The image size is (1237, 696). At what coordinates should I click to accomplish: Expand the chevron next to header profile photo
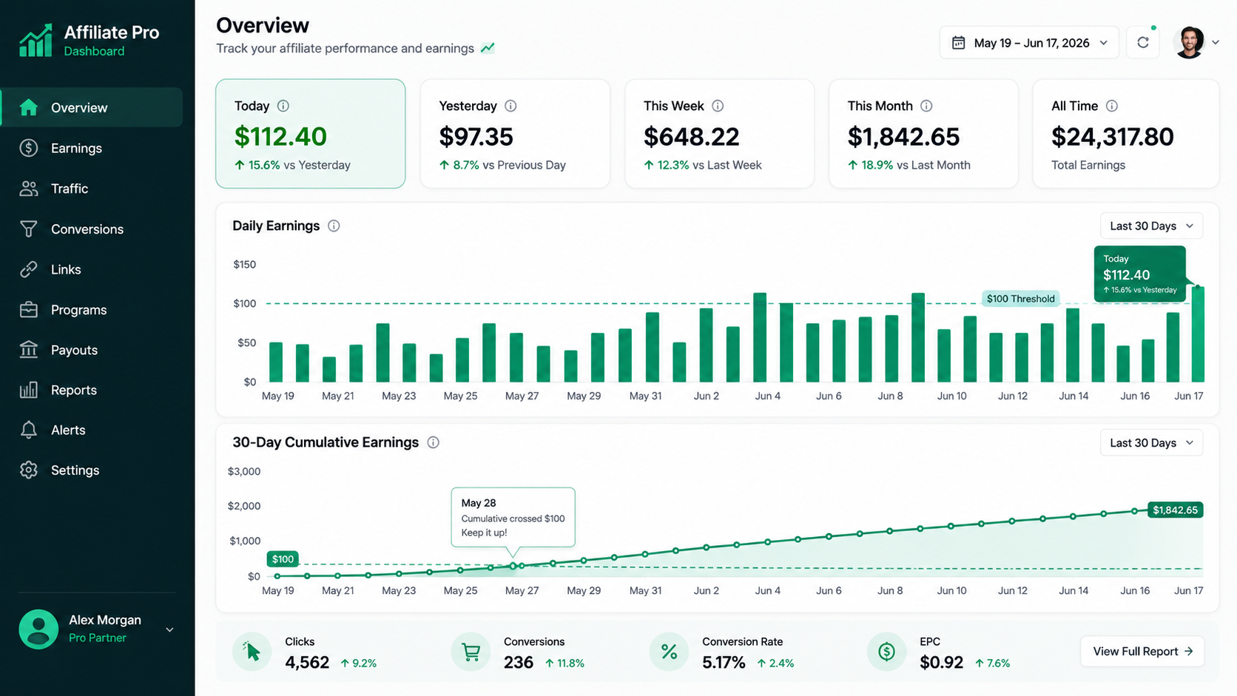pyautogui.click(x=1216, y=43)
